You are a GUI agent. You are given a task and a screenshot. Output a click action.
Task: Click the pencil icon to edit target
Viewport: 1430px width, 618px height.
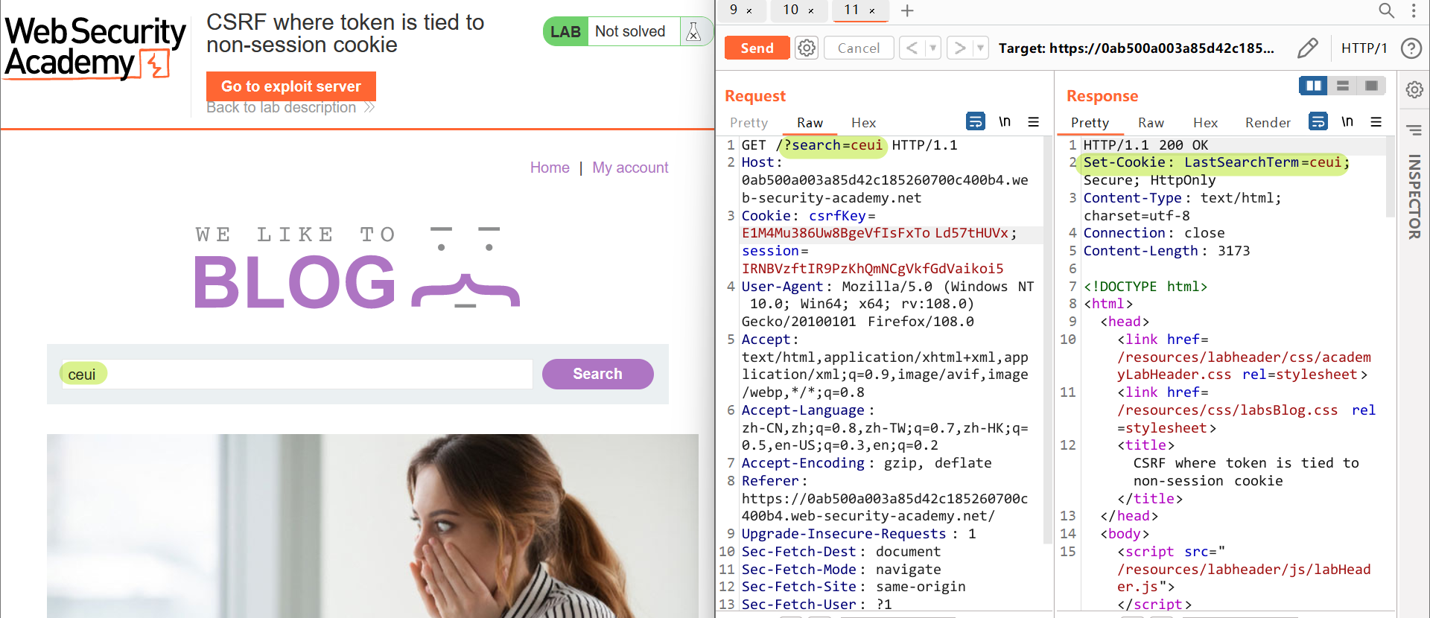[x=1307, y=48]
